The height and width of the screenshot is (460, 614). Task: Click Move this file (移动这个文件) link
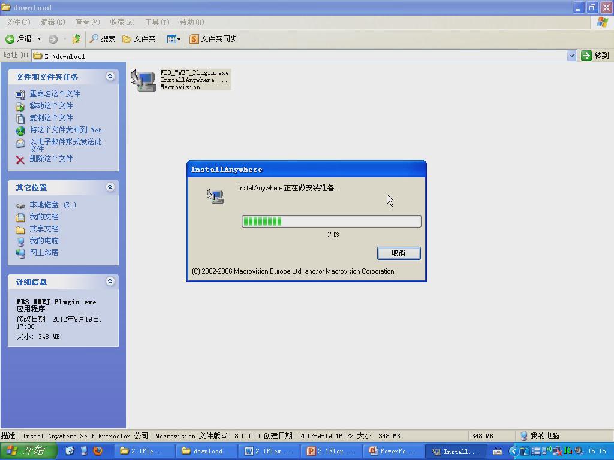pos(52,105)
